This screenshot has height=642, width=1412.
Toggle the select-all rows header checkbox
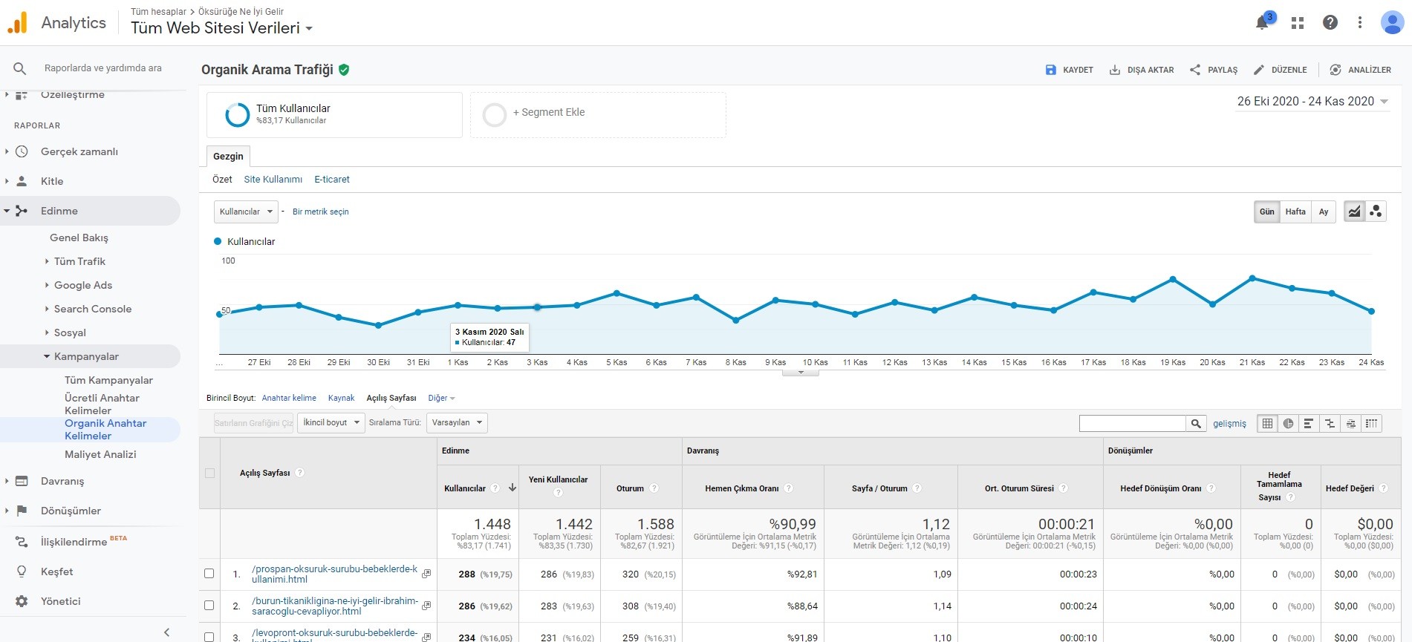(209, 473)
